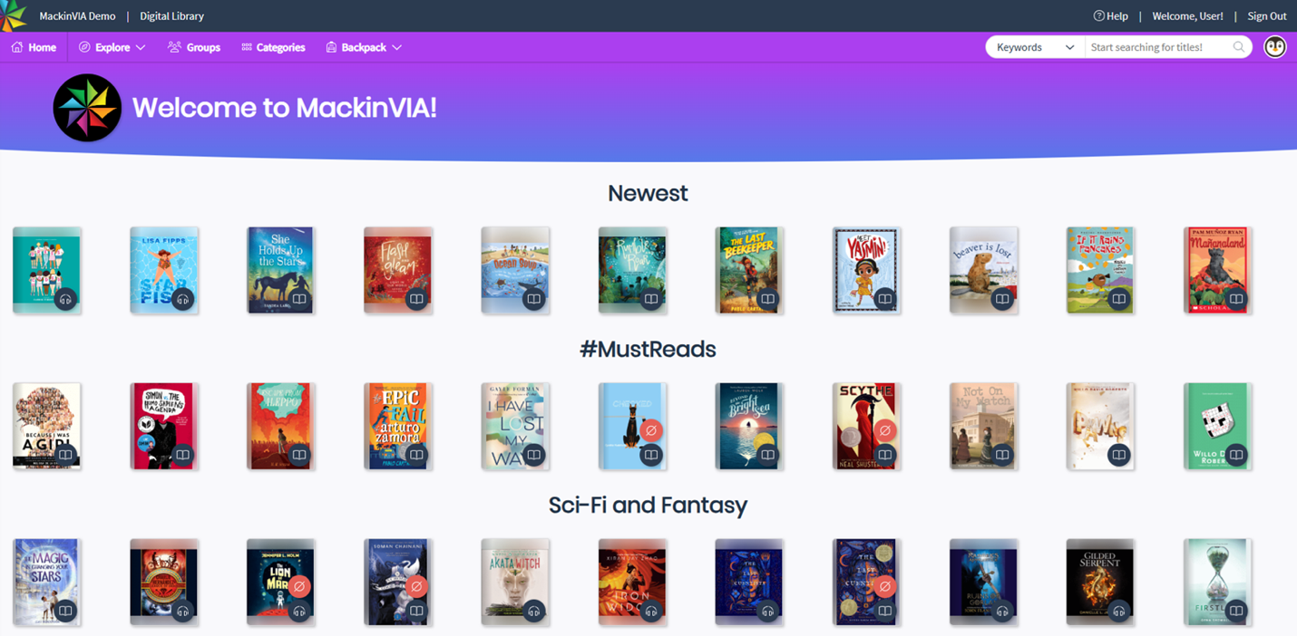Open the Meet Yasmin book cover
Viewport: 1297px width, 636px height.
tap(866, 270)
